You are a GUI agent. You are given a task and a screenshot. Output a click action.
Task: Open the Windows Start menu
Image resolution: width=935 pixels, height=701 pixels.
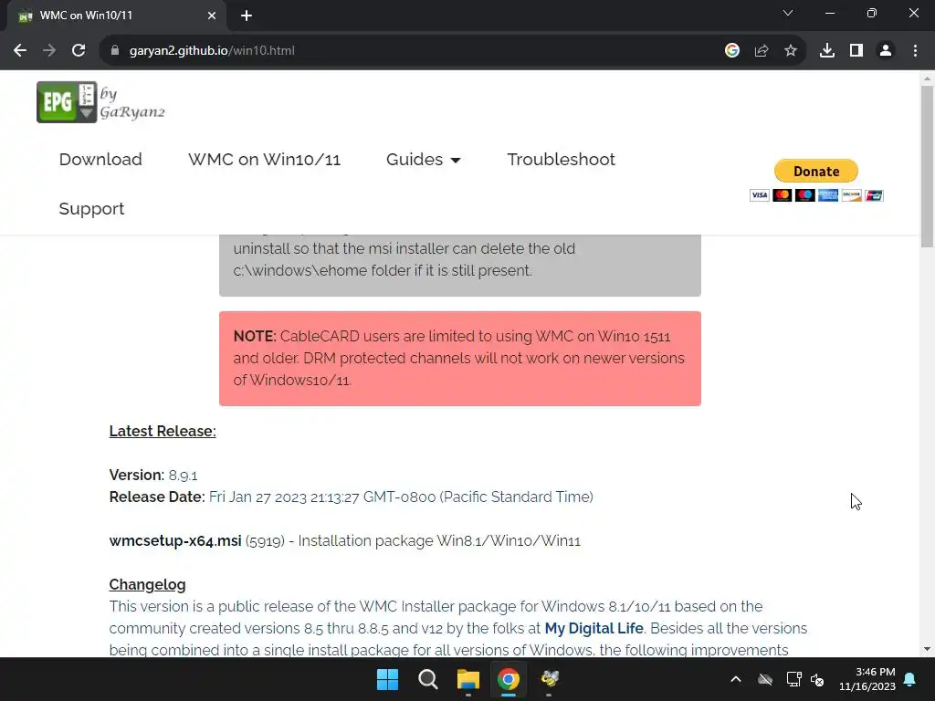(387, 679)
